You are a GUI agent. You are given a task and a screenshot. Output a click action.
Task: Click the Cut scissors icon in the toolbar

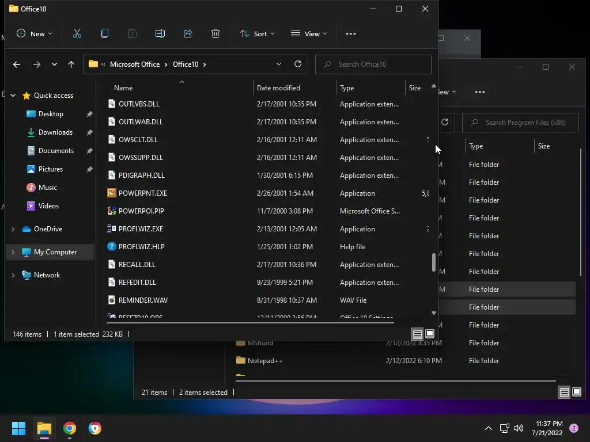(x=77, y=33)
